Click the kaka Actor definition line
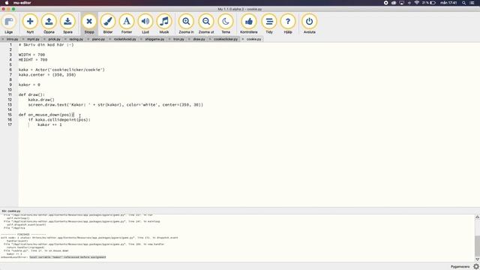This screenshot has width=480, height=270. click(61, 70)
